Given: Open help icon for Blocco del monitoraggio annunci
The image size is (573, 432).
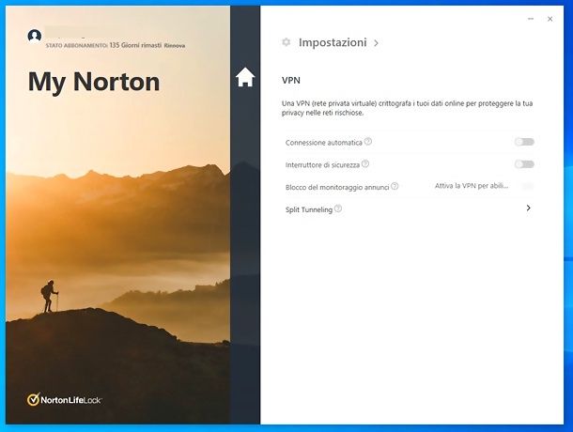Looking at the screenshot, I should pyautogui.click(x=395, y=186).
